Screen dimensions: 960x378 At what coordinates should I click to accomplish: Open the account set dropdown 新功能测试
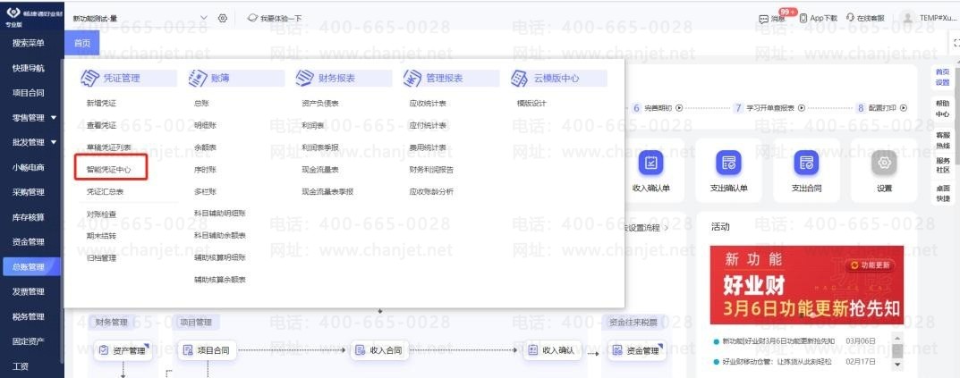pyautogui.click(x=140, y=19)
